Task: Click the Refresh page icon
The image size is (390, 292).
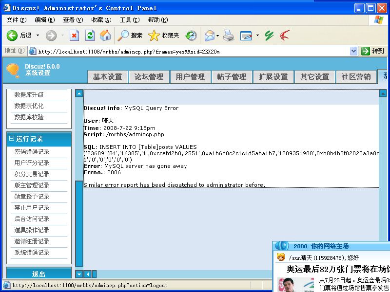Action: [x=90, y=36]
